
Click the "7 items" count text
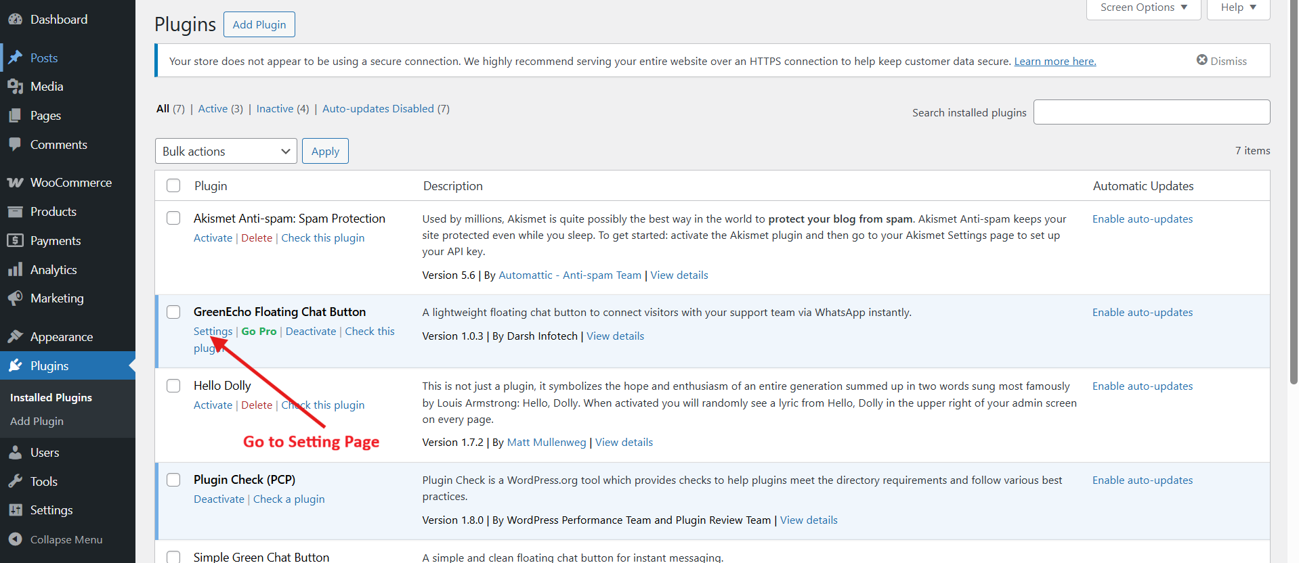click(1252, 150)
